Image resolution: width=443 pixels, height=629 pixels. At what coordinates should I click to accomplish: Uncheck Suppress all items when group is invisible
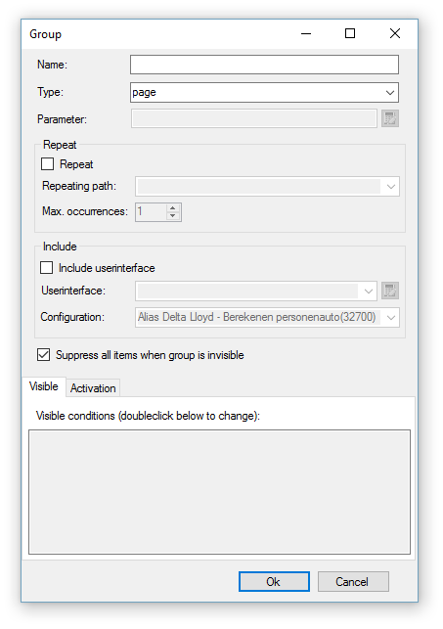click(43, 355)
